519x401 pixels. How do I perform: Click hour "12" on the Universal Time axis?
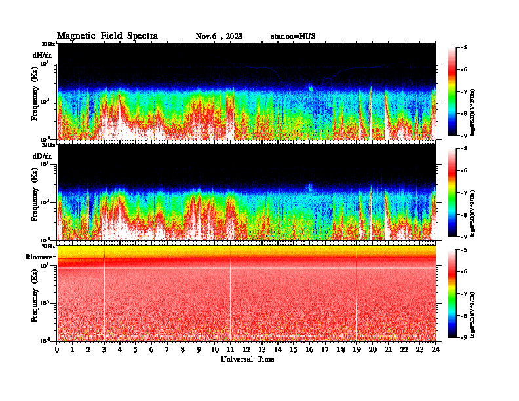coord(246,349)
